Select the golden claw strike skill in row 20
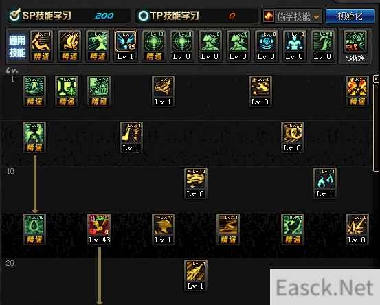 tap(196, 275)
